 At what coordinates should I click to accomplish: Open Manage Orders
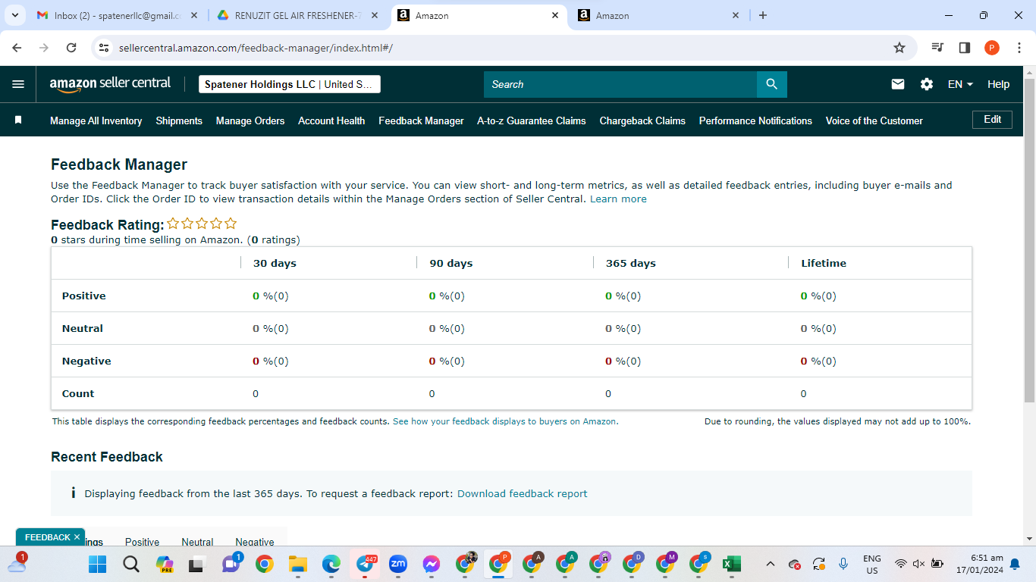tap(250, 120)
